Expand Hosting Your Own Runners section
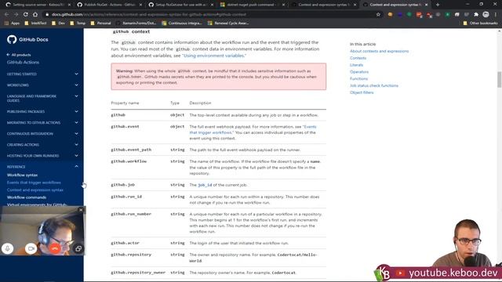502x282 pixels. coord(42,156)
